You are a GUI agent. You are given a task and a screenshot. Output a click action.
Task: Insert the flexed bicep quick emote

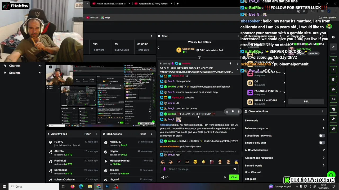tap(163, 162)
